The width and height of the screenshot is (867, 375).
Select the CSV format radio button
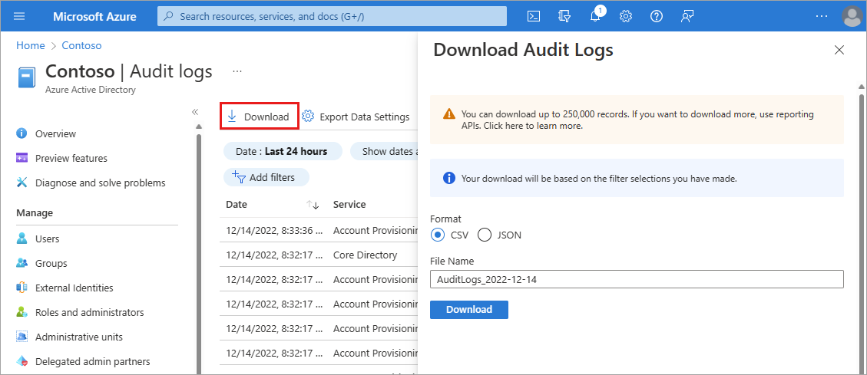coord(438,235)
